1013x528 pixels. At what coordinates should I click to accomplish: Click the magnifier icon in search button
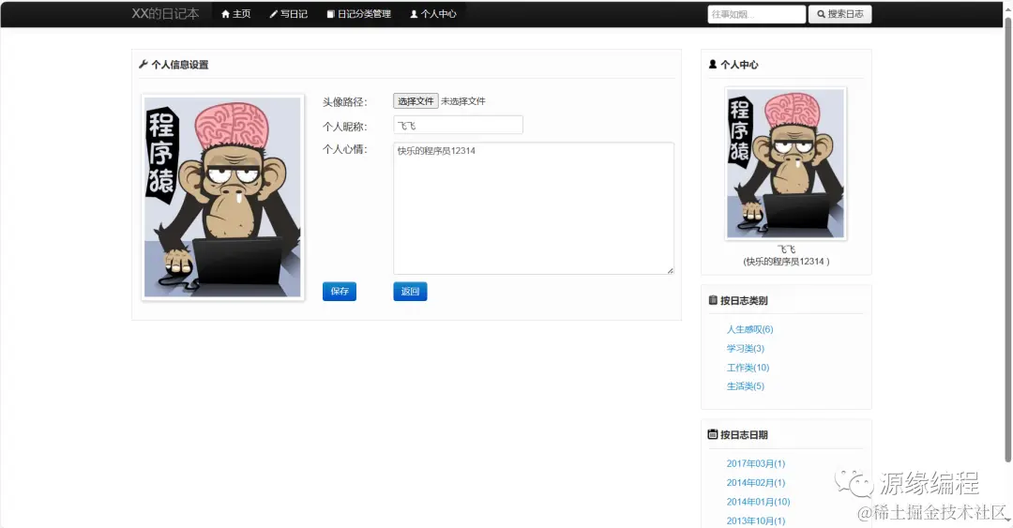pos(821,13)
